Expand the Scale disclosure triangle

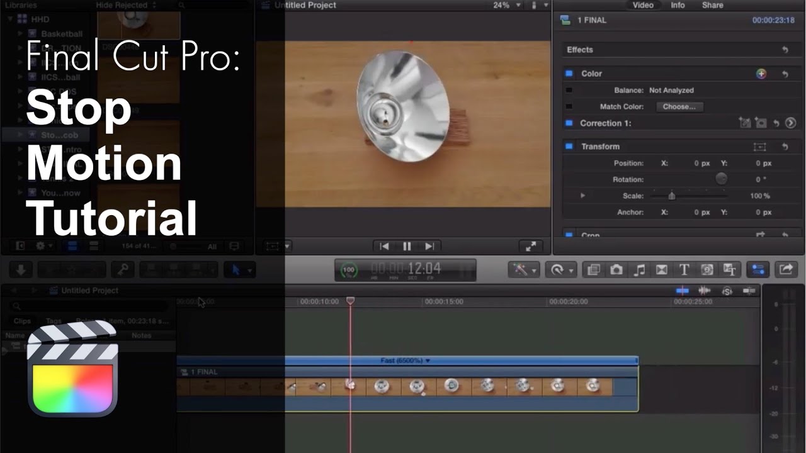[x=582, y=196]
